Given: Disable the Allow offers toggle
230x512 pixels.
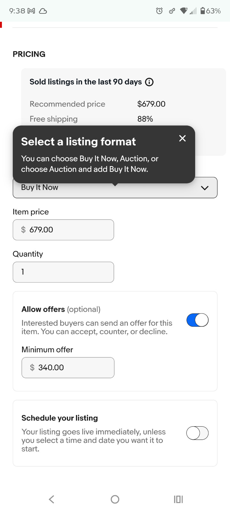Looking at the screenshot, I should (x=197, y=320).
